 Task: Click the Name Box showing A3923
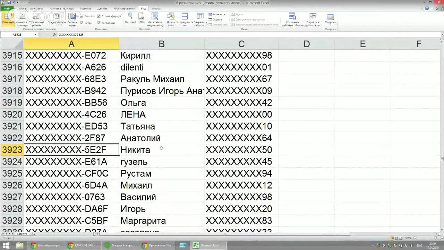(17, 35)
